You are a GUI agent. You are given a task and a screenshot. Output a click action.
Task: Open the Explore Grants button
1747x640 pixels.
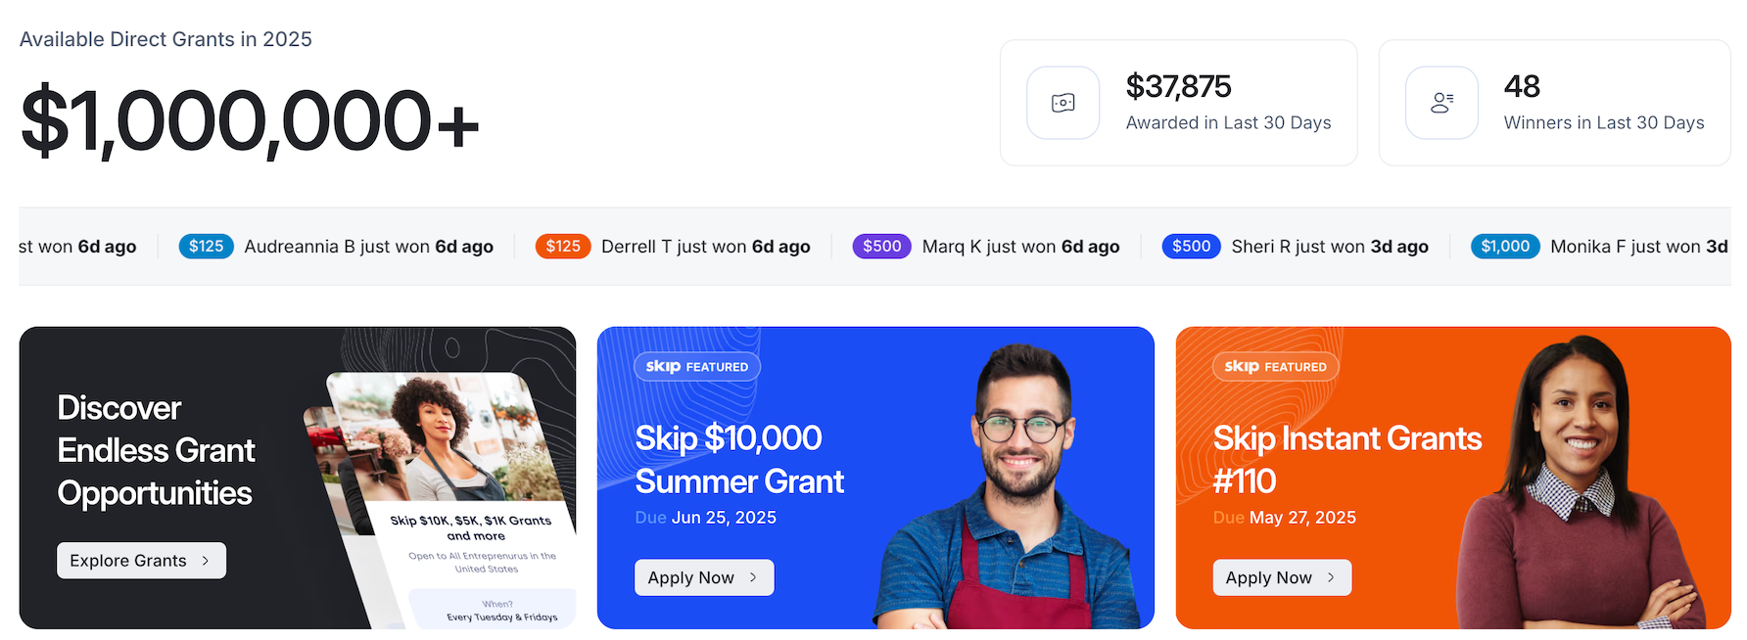(141, 561)
